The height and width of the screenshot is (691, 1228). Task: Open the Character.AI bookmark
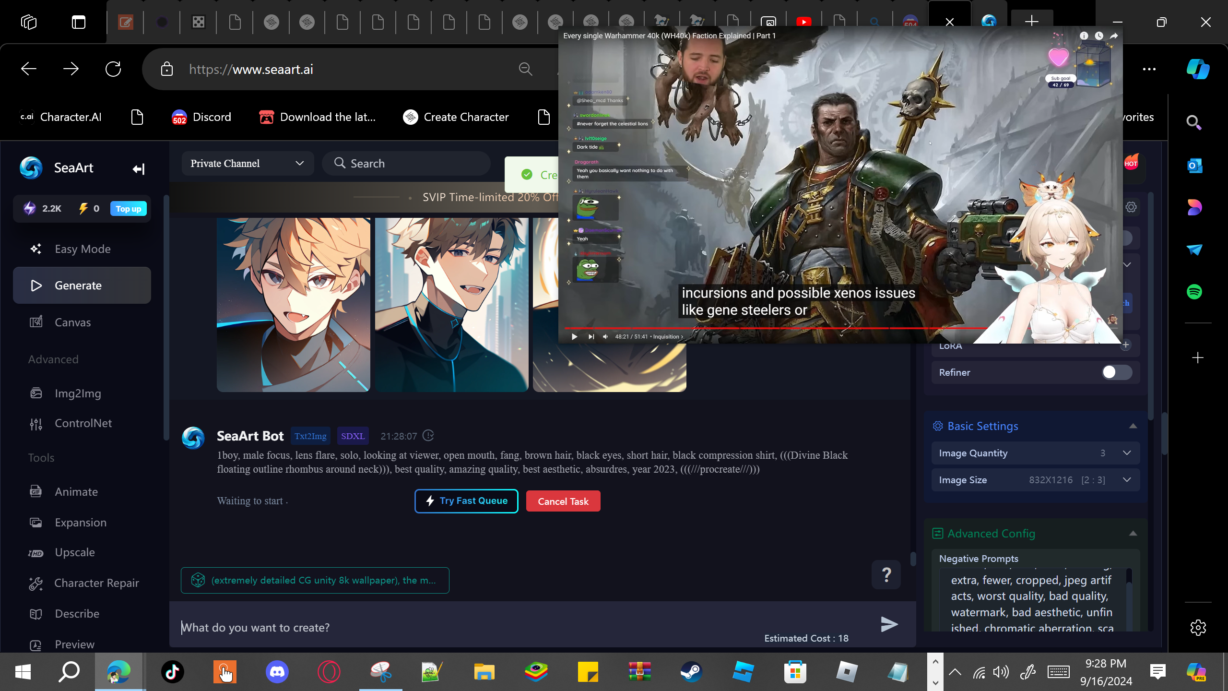click(x=60, y=117)
